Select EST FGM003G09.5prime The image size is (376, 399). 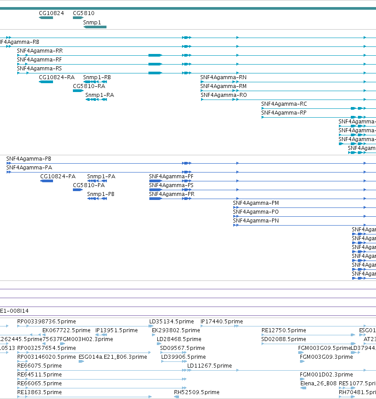point(325,348)
